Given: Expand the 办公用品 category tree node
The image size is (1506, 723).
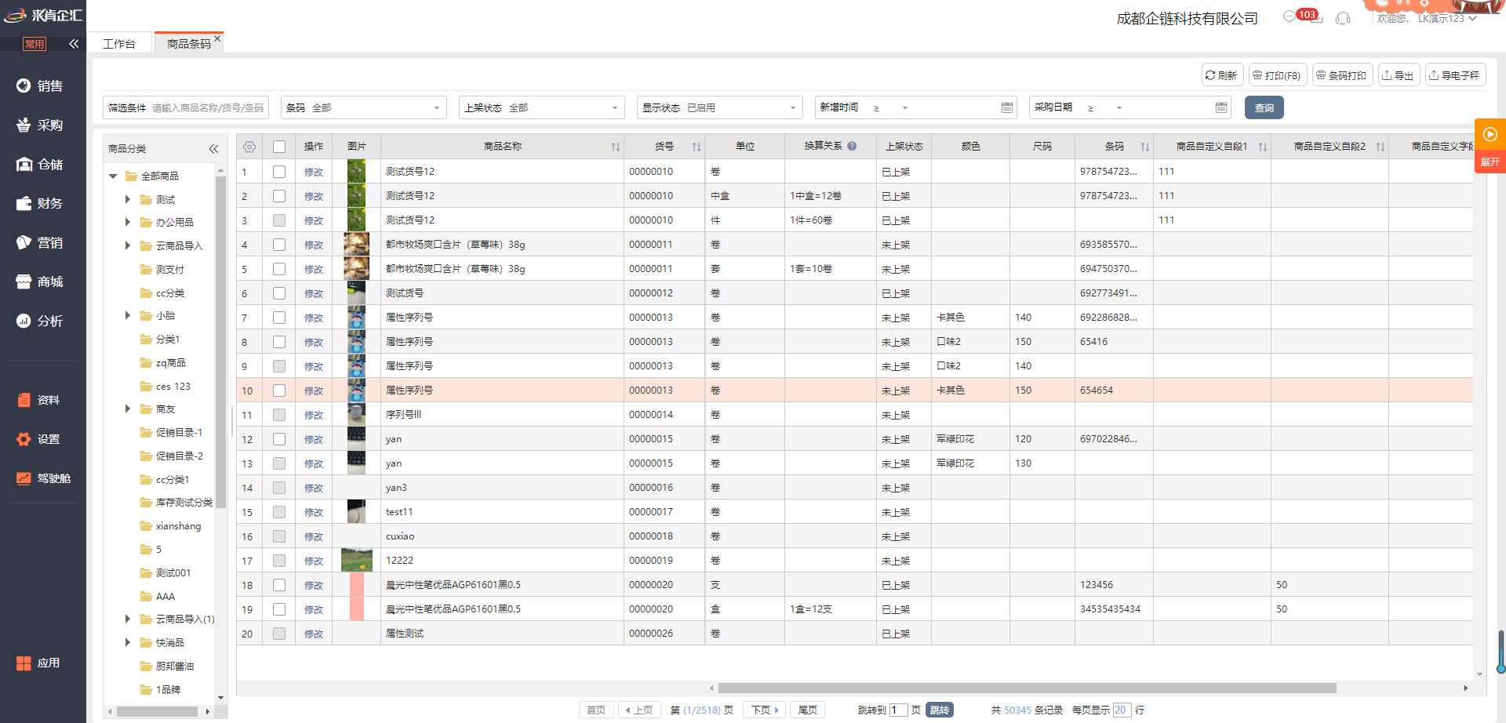Looking at the screenshot, I should 128,223.
